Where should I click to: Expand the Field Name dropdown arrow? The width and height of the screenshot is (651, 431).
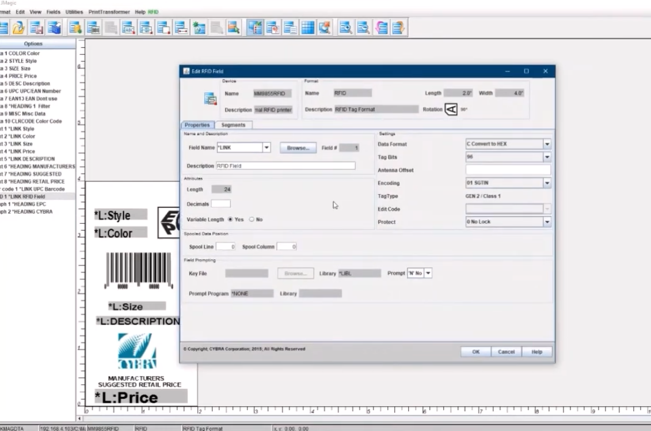click(267, 148)
